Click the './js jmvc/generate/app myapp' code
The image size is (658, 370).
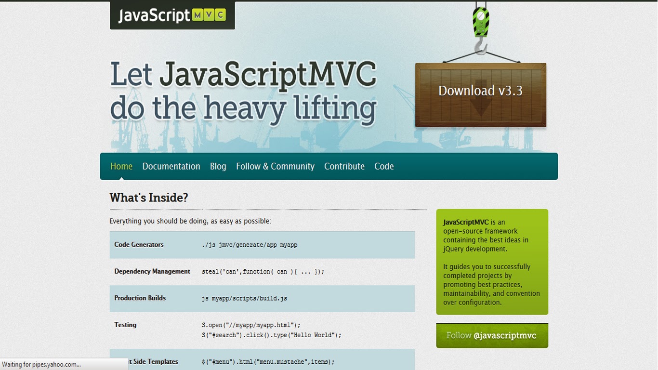(250, 245)
